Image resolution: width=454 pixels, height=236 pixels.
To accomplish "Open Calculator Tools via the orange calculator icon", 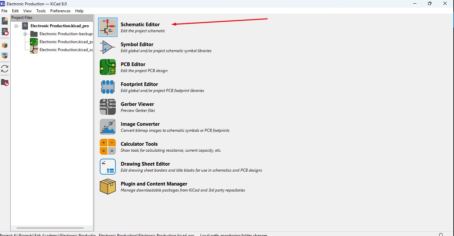I will tap(108, 147).
